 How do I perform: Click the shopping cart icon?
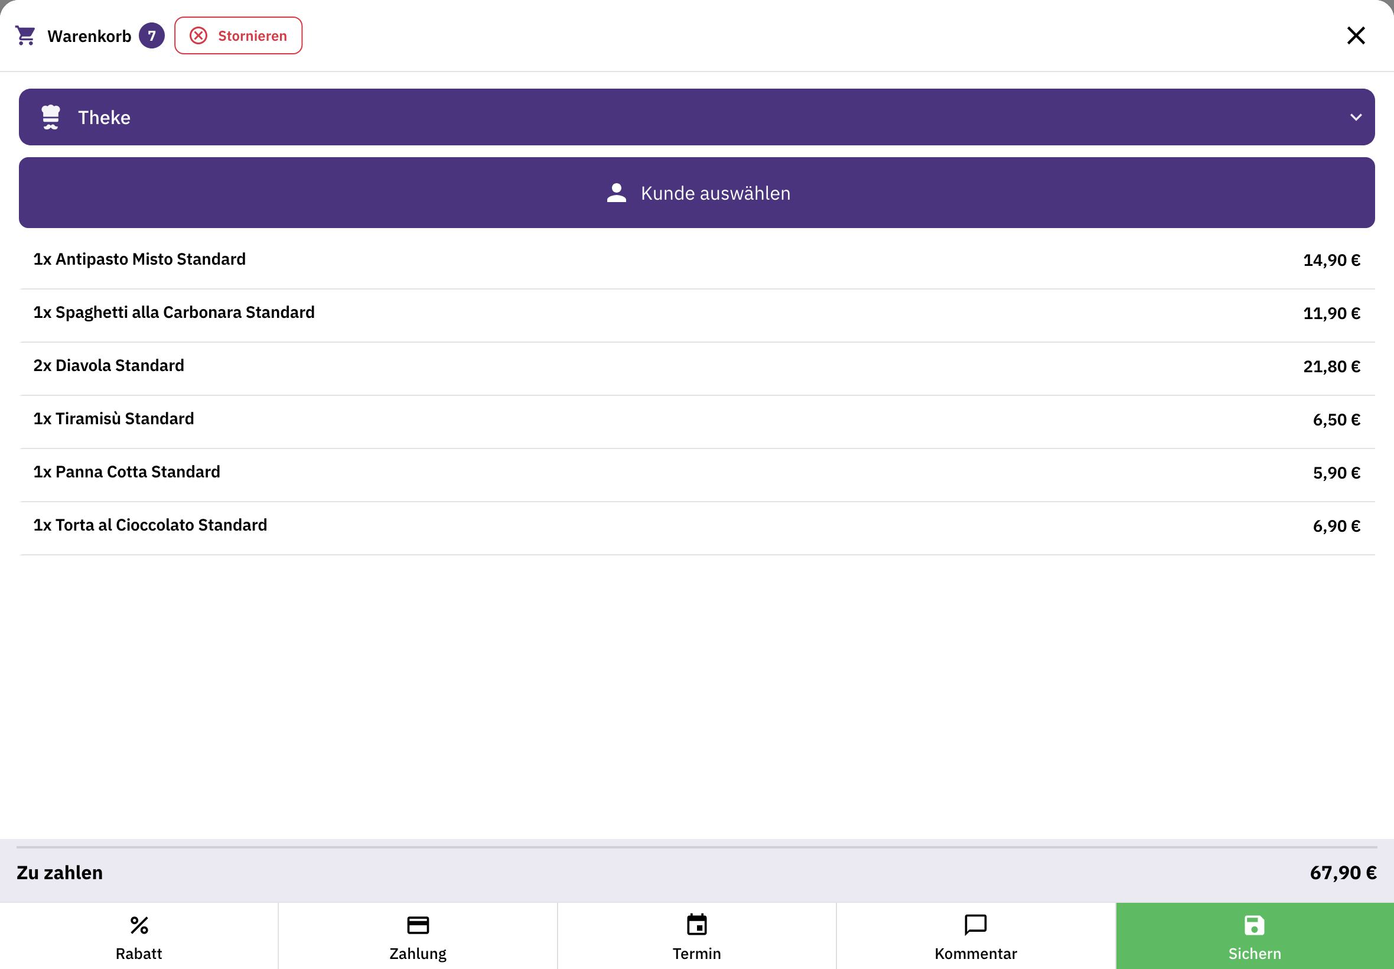coord(25,36)
